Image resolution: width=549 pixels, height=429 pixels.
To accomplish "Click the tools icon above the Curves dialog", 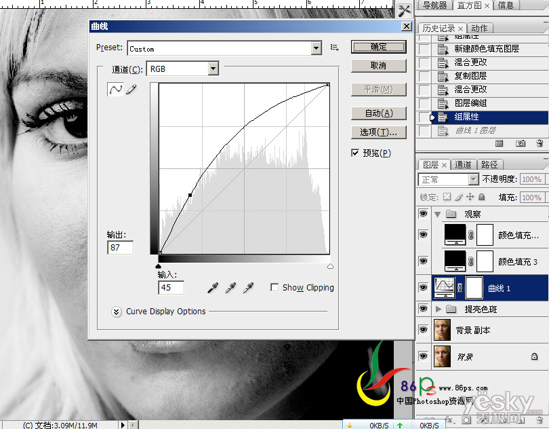I will (x=405, y=10).
